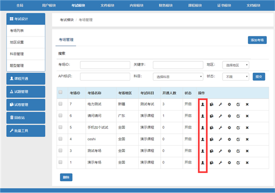
Task: Click the user icon in the 测试考场 row
Action: [x=203, y=151]
